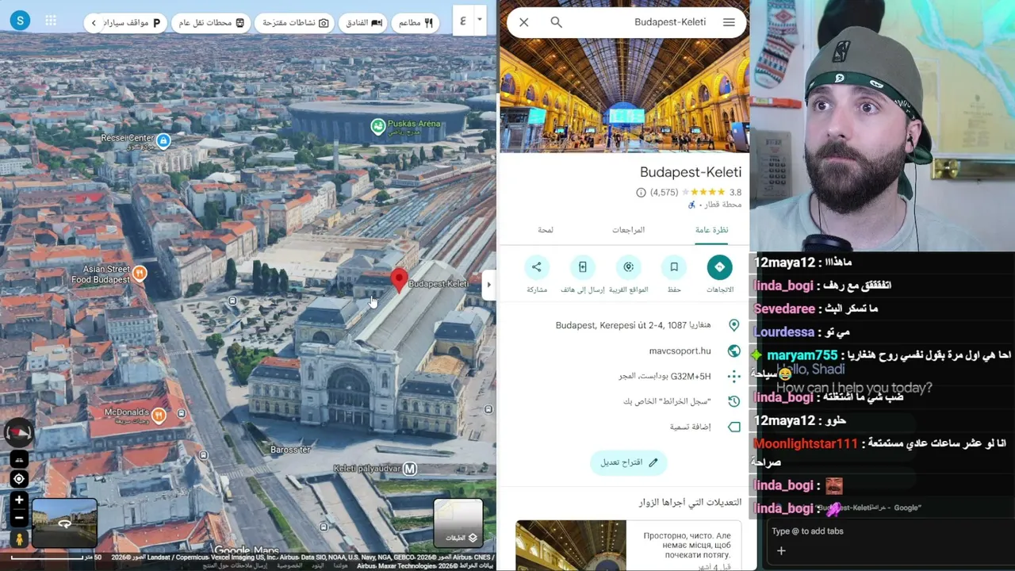Image resolution: width=1015 pixels, height=571 pixels.
Task: Click the plus button under the chat field
Action: click(x=781, y=551)
